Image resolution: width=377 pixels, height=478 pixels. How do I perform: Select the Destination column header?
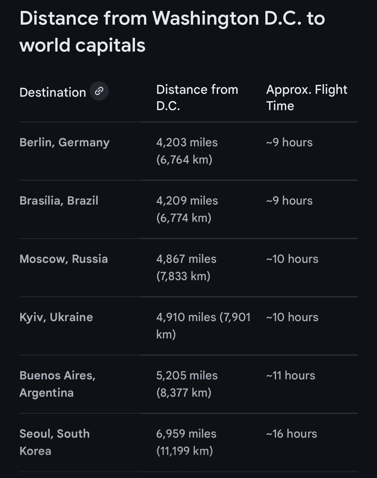click(53, 93)
